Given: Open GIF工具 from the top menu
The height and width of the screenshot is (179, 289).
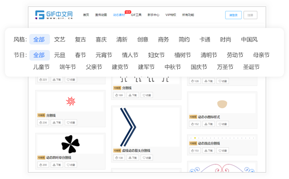Looking at the screenshot, I should point(136,15).
